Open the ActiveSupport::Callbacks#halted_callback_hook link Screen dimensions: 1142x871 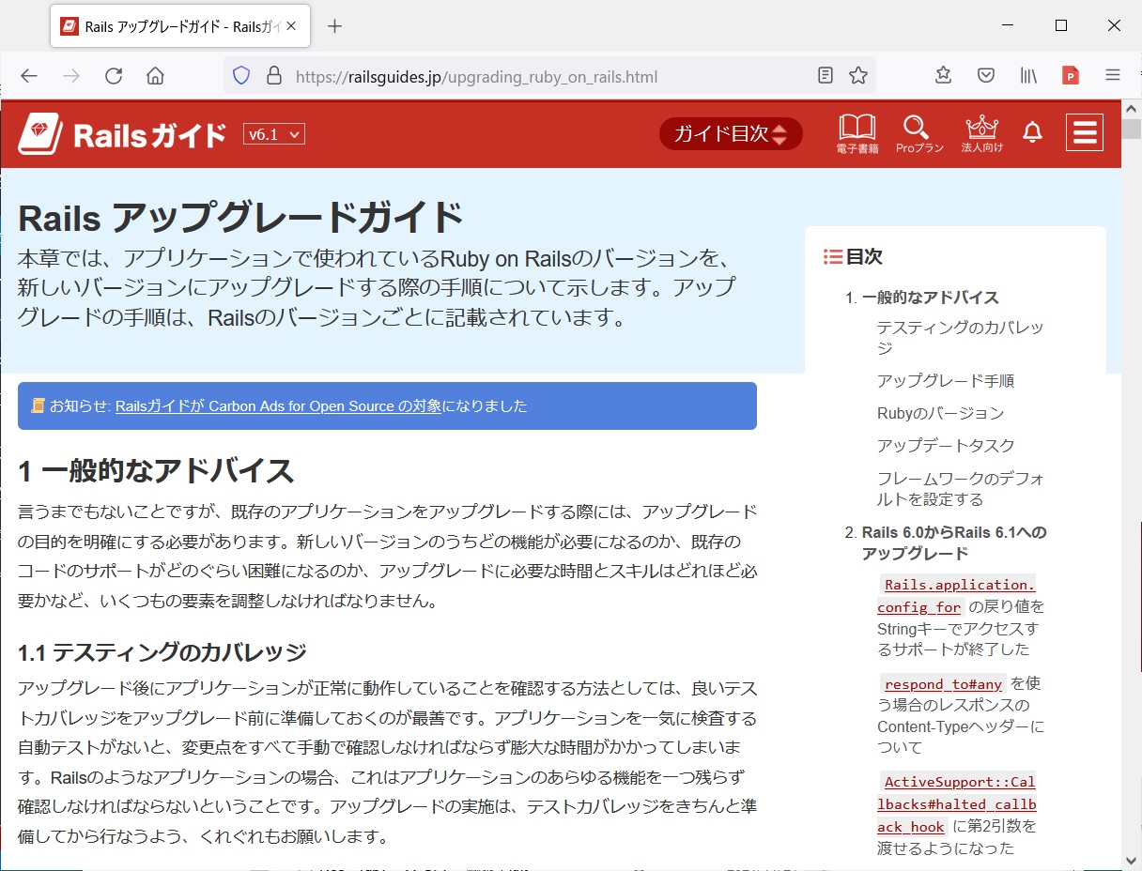click(958, 815)
